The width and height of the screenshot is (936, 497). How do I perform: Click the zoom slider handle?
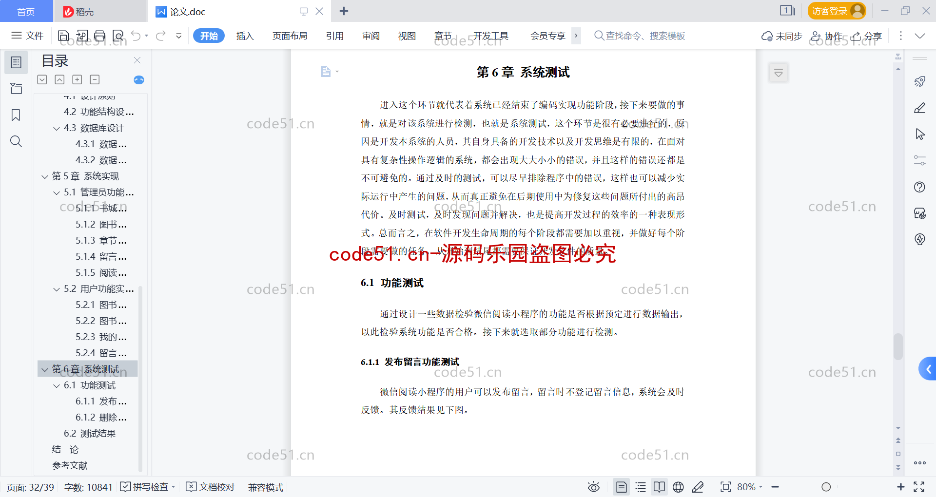826,487
